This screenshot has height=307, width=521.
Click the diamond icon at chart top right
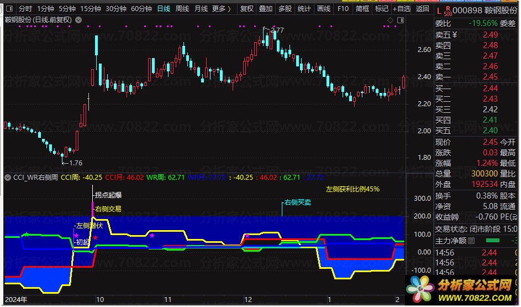click(391, 20)
